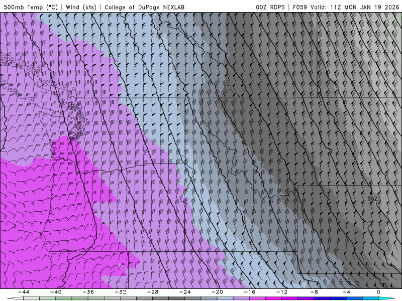Click the '5520' height contour label
This screenshot has height=301, width=402.
click(374, 198)
